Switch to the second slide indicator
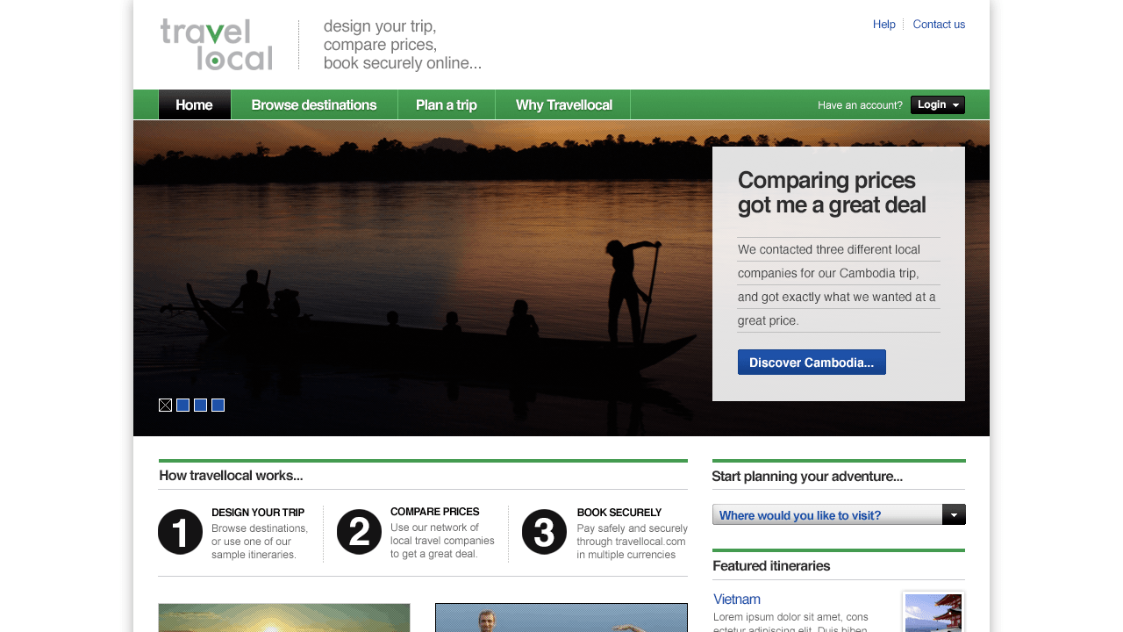1123x632 pixels. pyautogui.click(x=182, y=405)
